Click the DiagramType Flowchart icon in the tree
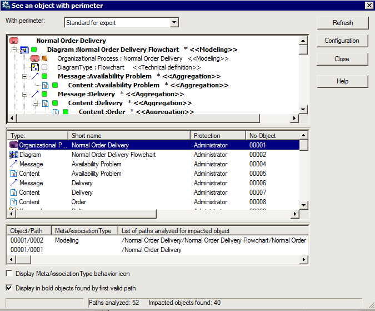Image resolution: width=375 pixels, height=311 pixels. pyautogui.click(x=34, y=67)
